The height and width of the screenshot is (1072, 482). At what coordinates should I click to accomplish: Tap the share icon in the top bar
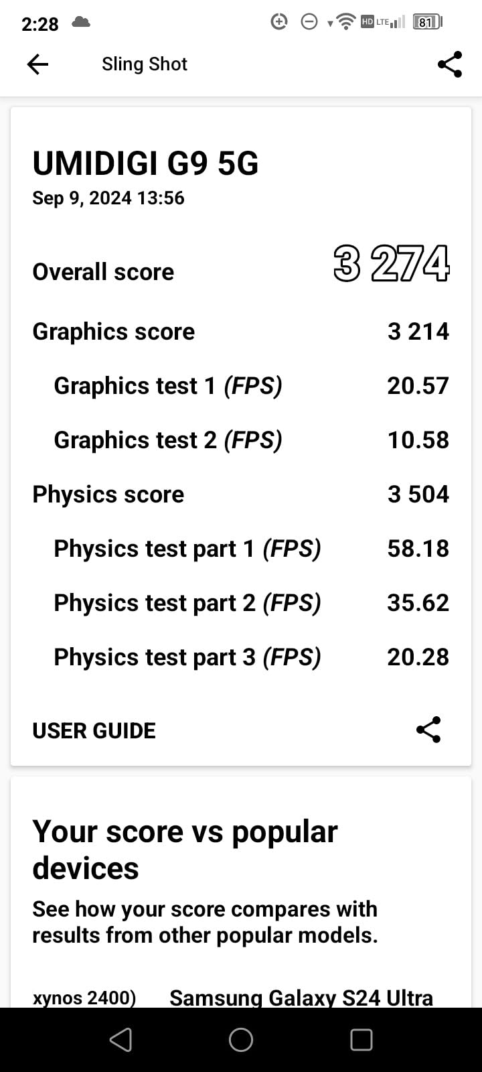click(450, 64)
